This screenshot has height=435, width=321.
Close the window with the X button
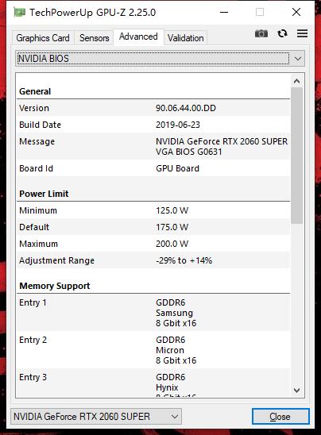pos(296,12)
